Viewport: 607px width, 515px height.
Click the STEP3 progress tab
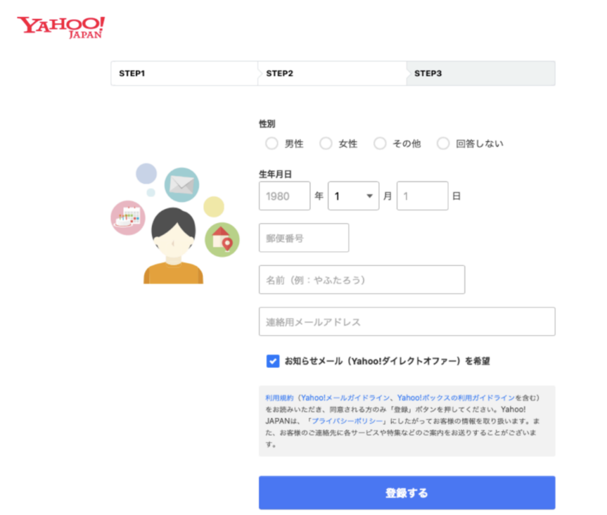pos(481,73)
